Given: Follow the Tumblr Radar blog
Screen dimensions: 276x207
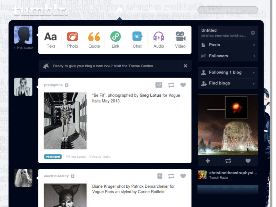Looking at the screenshot, I should pos(208,161).
